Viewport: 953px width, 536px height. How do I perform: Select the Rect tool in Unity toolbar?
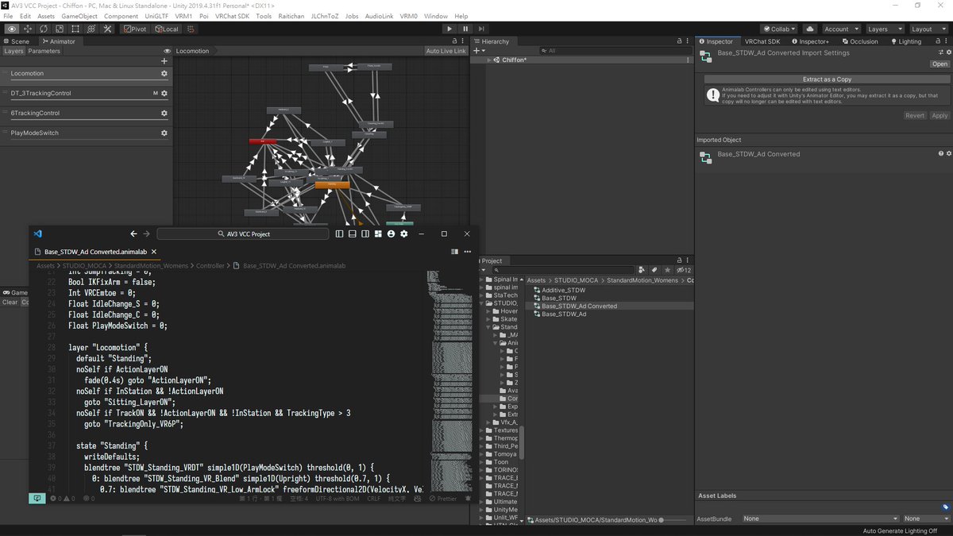[75, 29]
